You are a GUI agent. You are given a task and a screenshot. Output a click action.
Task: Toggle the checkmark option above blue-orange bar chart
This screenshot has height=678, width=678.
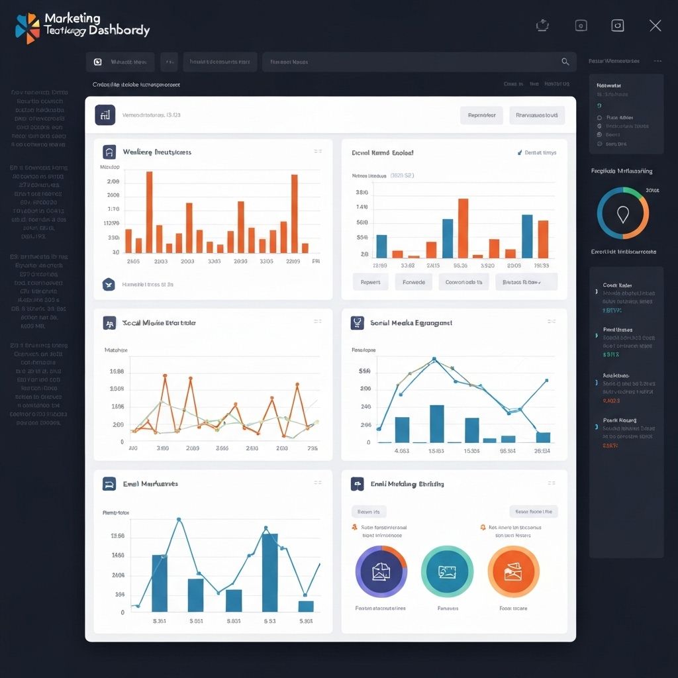(x=519, y=152)
